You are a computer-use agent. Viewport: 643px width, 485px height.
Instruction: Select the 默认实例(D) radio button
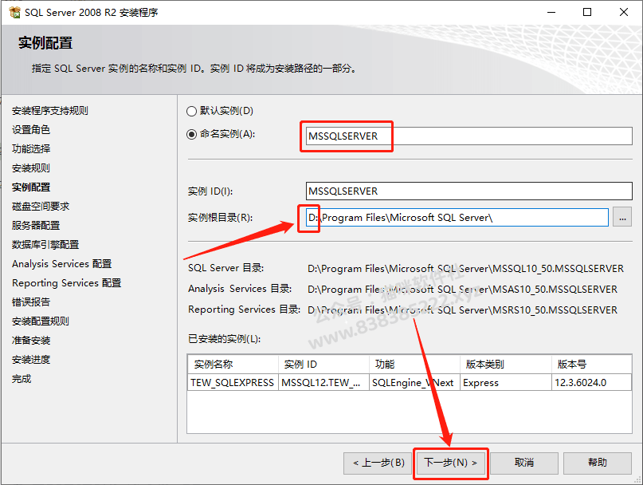point(191,111)
